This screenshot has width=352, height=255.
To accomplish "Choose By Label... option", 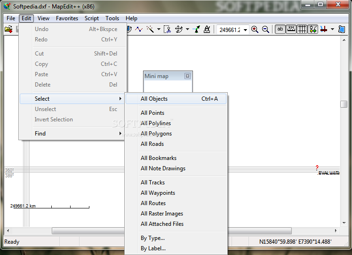I will pyautogui.click(x=176, y=248).
